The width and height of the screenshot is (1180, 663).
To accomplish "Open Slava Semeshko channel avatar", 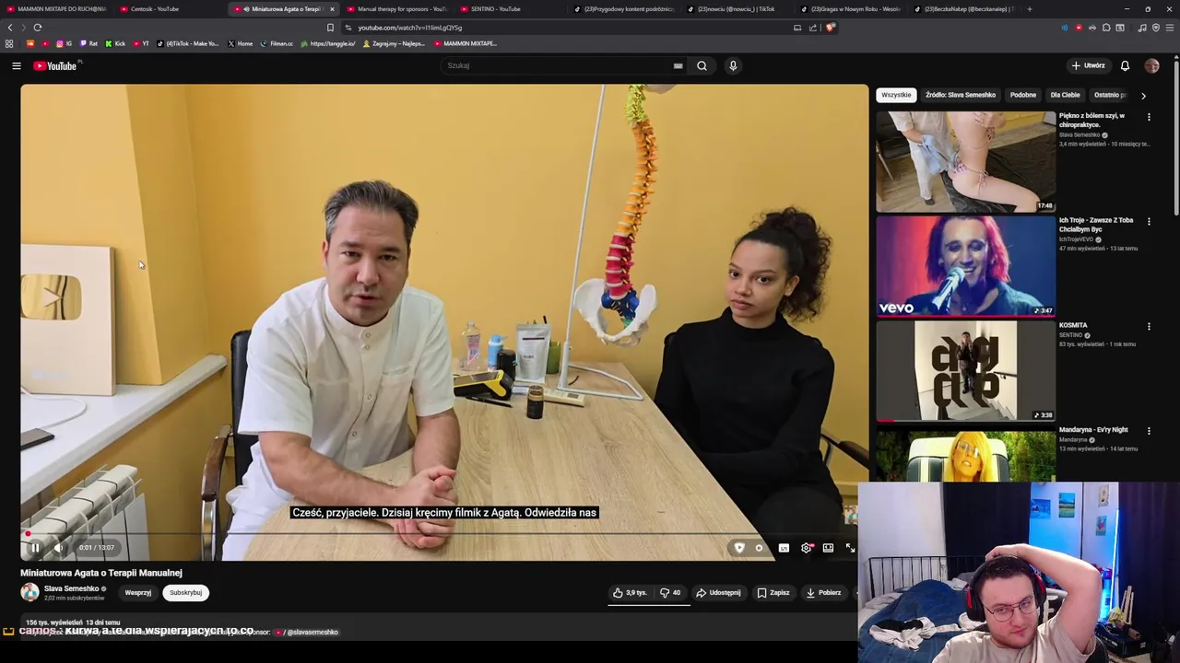I will pos(30,592).
